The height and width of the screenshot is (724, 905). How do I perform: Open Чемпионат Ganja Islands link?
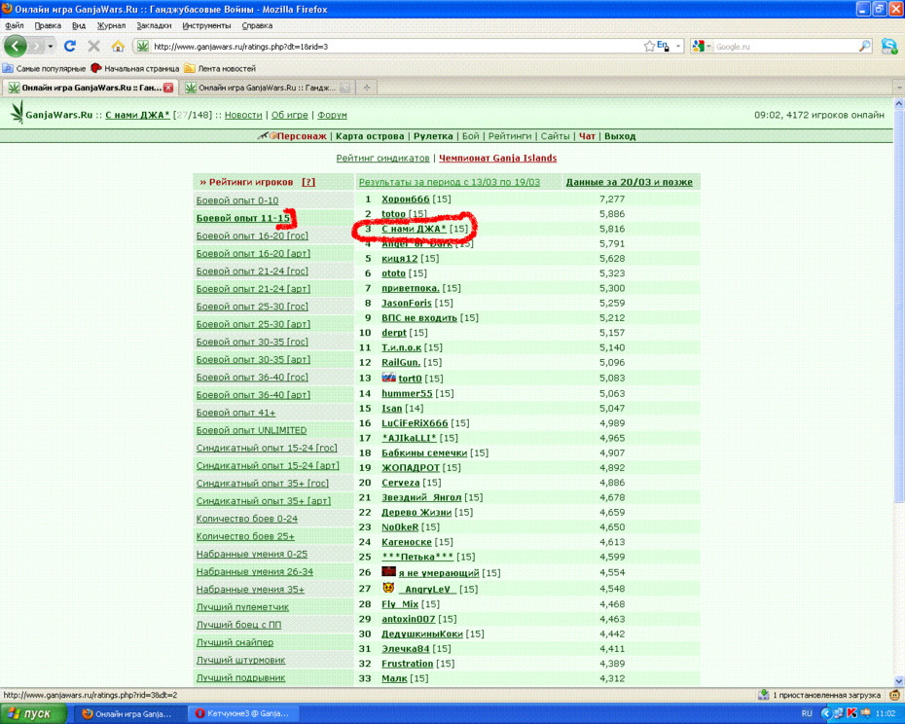tap(497, 159)
